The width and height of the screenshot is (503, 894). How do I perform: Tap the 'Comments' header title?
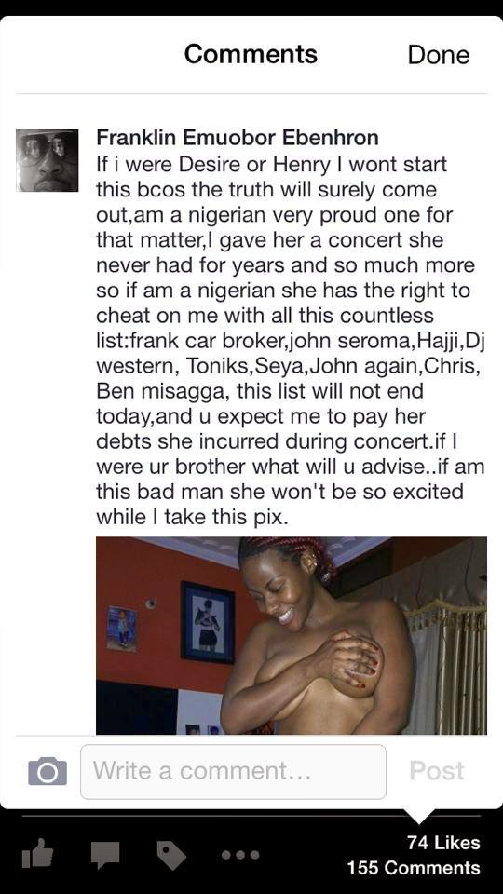tap(251, 54)
